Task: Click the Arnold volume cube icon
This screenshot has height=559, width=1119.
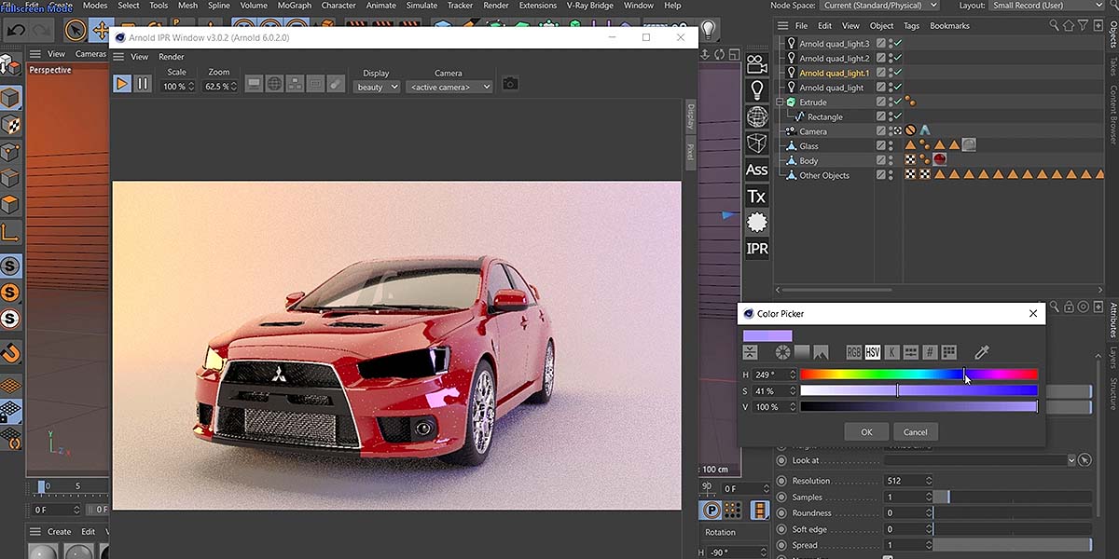Action: click(x=757, y=143)
